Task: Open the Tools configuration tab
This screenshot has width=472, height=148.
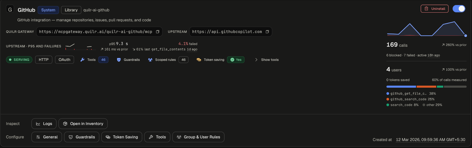Action: point(157,137)
